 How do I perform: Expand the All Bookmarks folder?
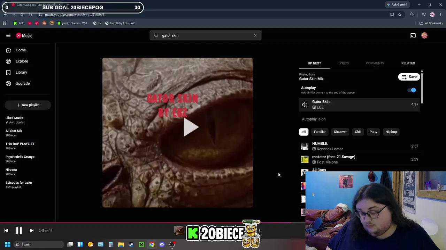click(x=431, y=23)
